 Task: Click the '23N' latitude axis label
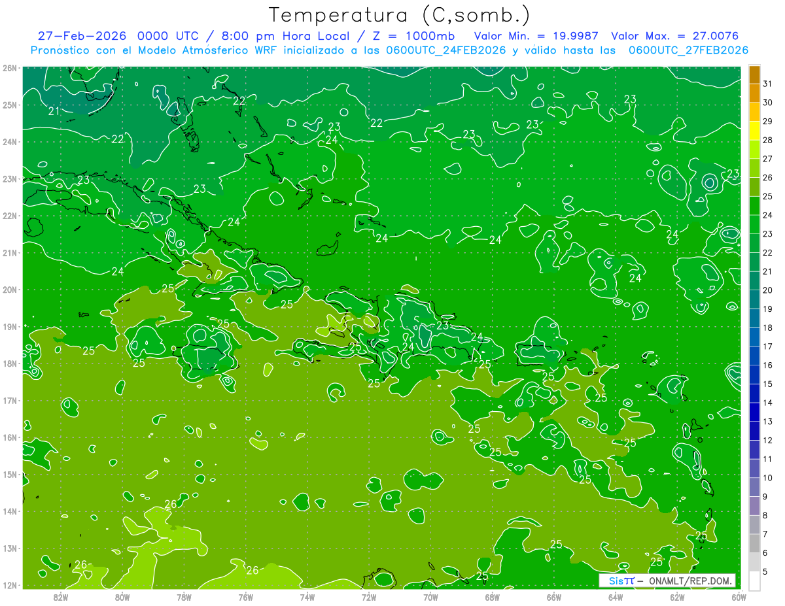(10, 178)
